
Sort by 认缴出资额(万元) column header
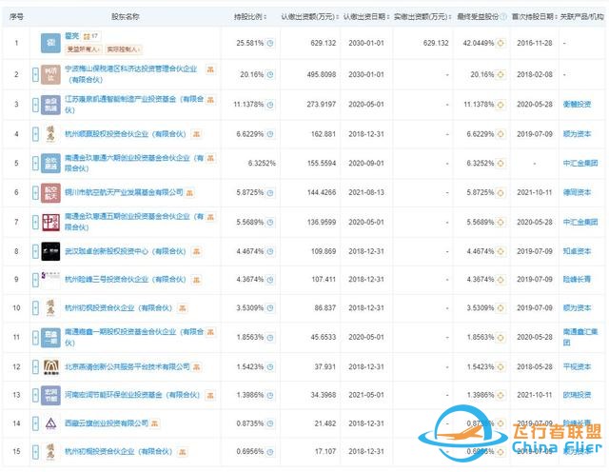(310, 17)
